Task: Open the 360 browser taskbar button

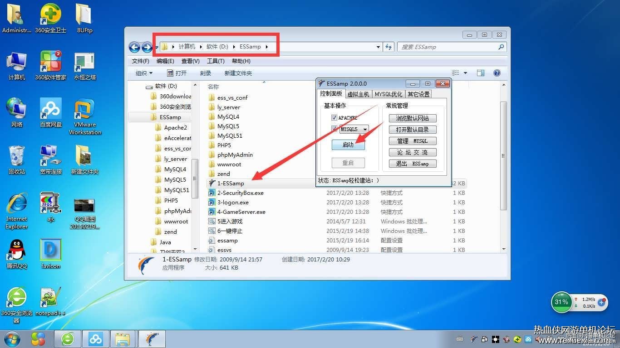Action: (68, 339)
